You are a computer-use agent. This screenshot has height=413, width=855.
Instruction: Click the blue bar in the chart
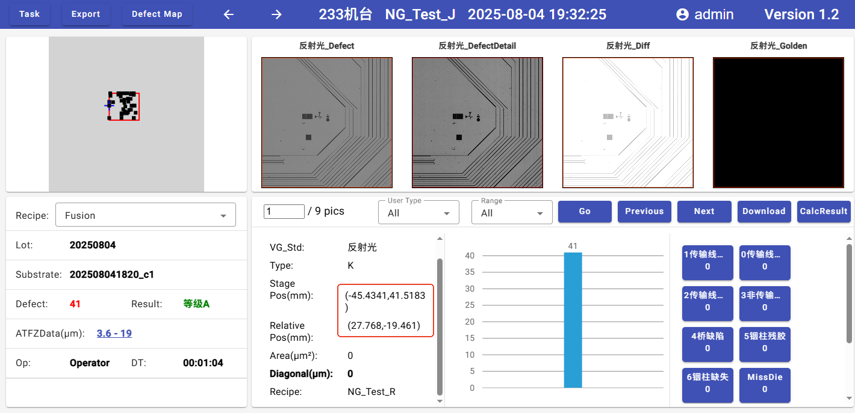coord(573,320)
